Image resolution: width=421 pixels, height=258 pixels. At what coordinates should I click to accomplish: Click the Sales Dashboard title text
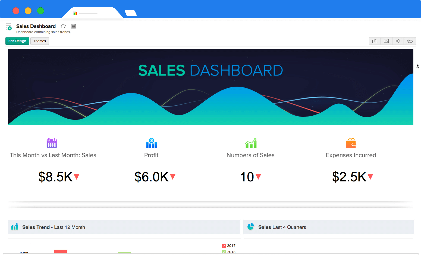pyautogui.click(x=36, y=26)
